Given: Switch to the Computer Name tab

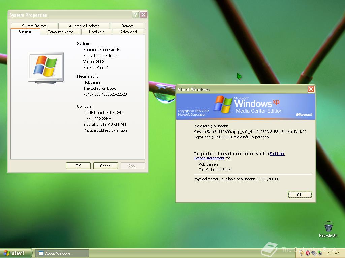Looking at the screenshot, I should pyautogui.click(x=60, y=32).
